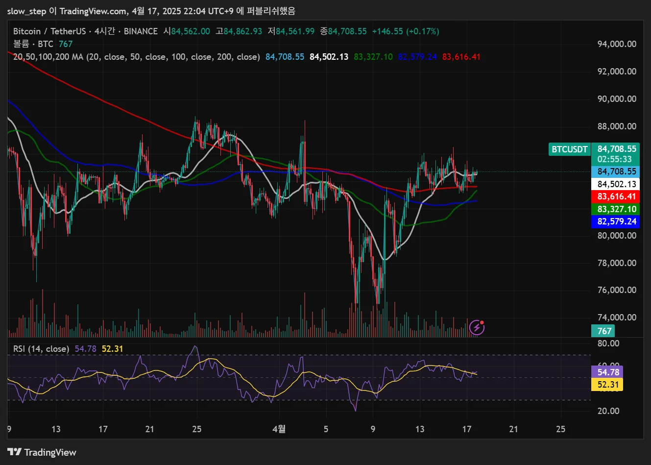This screenshot has width=651, height=465.
Task: Select the yellow 52.31 RSI axis tag
Action: click(607, 385)
